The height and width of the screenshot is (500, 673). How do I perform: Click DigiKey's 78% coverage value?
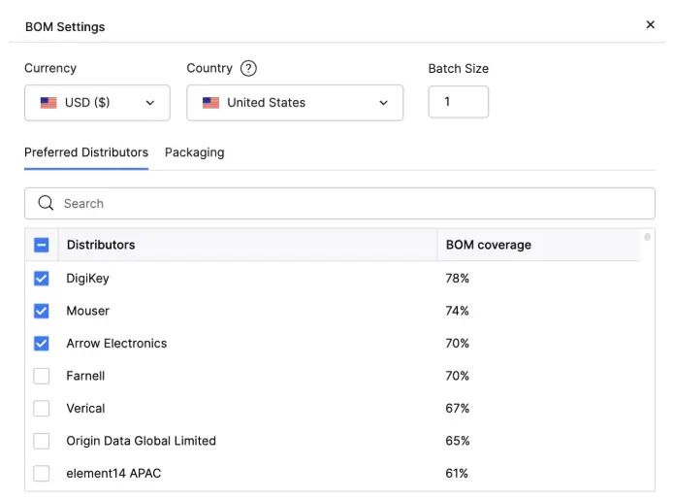[457, 279]
